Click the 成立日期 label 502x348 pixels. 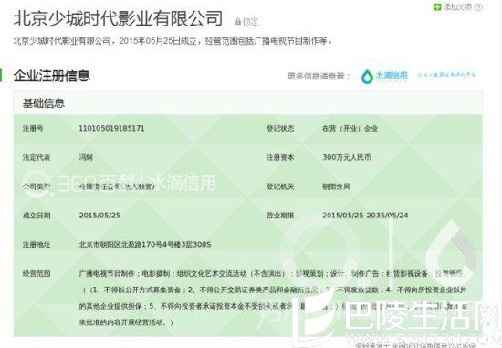coord(37,216)
